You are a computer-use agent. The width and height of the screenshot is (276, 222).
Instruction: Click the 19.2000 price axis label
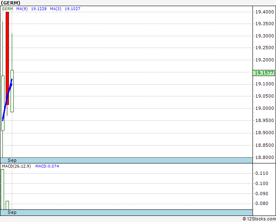pyautogui.click(x=265, y=60)
